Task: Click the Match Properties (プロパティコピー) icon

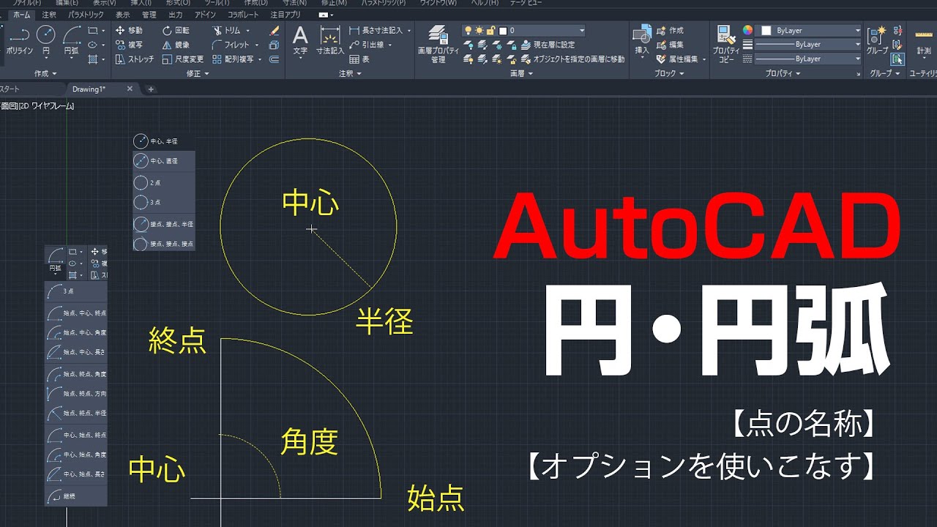Action: (726, 44)
